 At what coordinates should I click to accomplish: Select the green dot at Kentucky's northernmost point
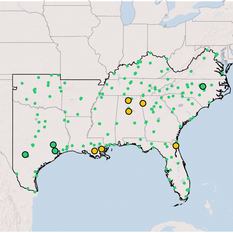tap(150, 53)
